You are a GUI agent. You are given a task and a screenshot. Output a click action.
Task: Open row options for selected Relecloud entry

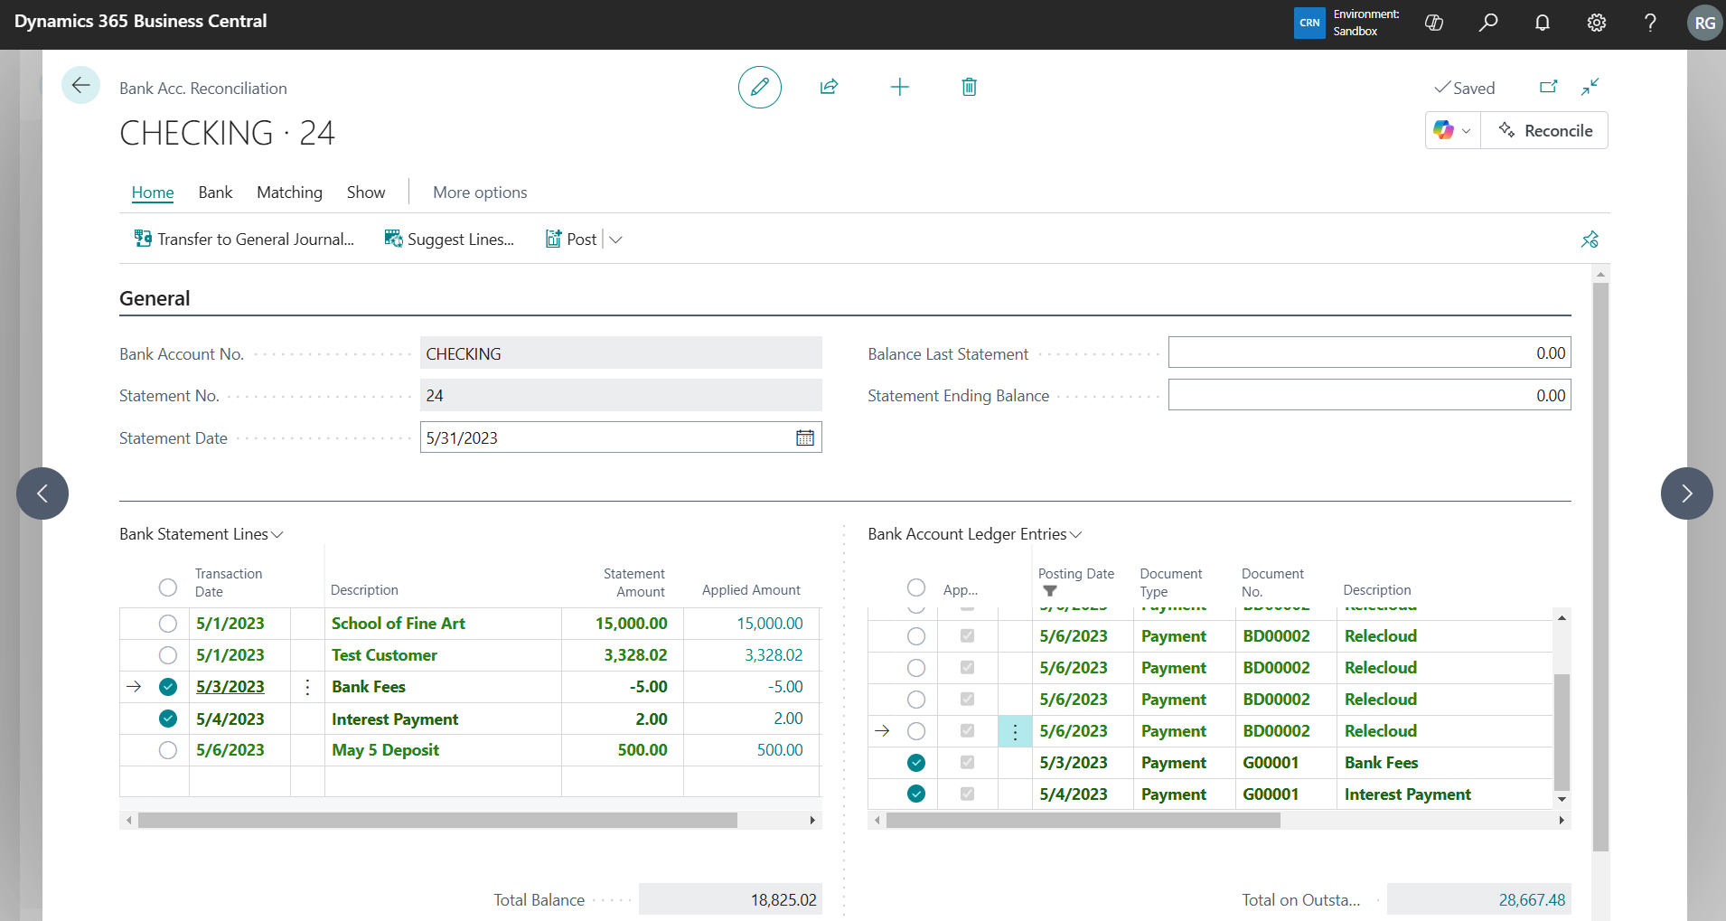pyautogui.click(x=1015, y=731)
